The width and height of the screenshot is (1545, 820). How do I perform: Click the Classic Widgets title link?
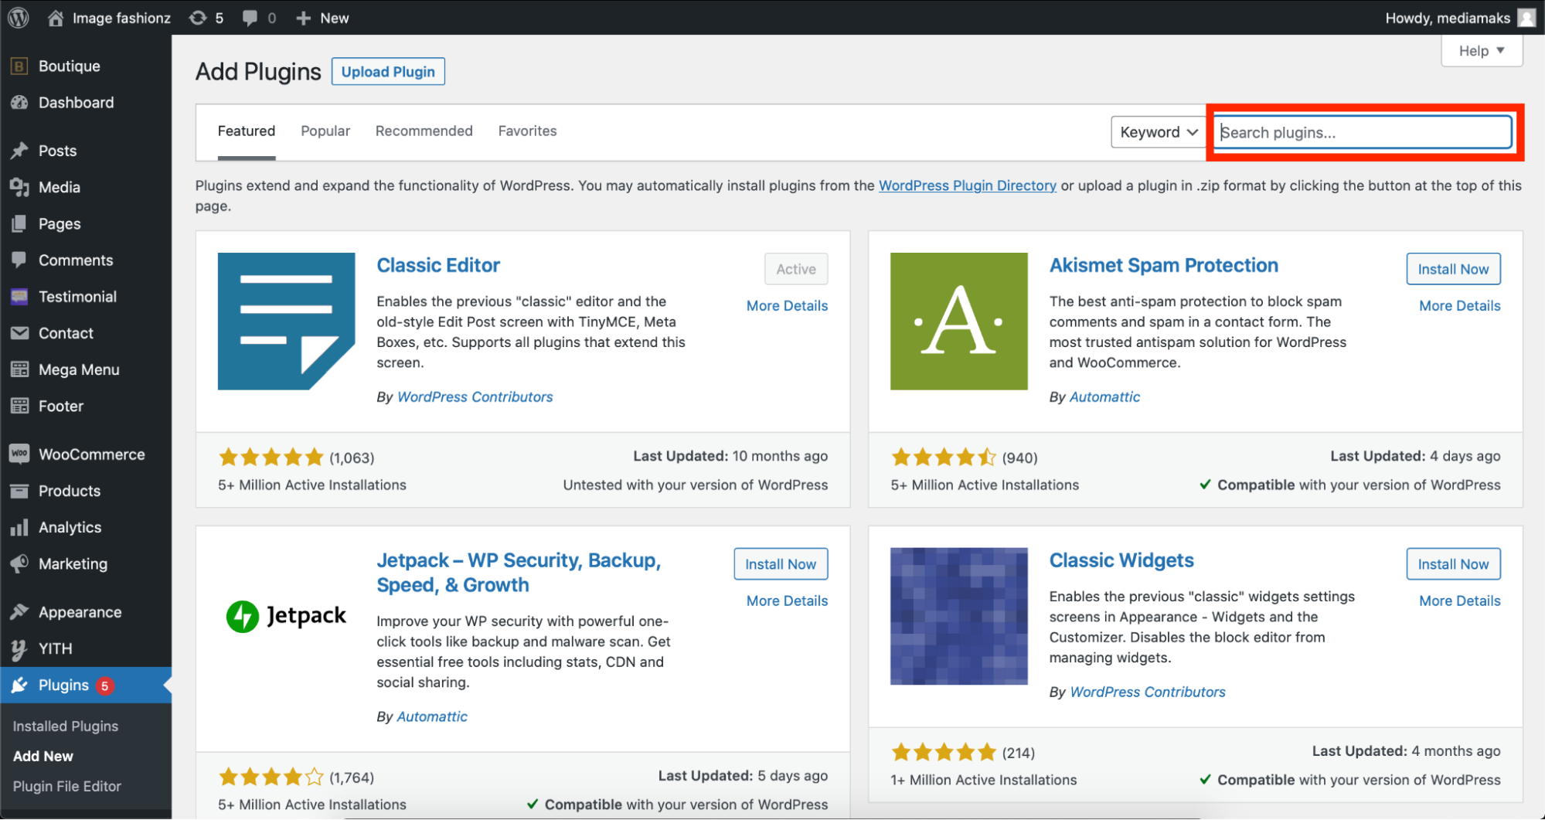(x=1121, y=560)
